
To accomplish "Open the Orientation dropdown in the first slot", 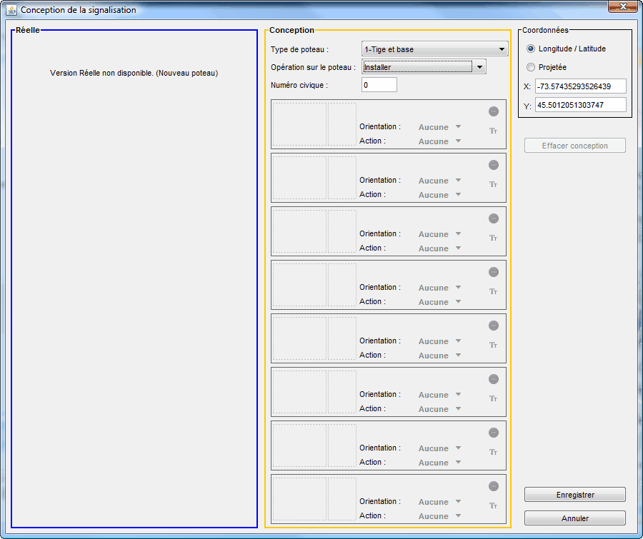I will pyautogui.click(x=439, y=127).
